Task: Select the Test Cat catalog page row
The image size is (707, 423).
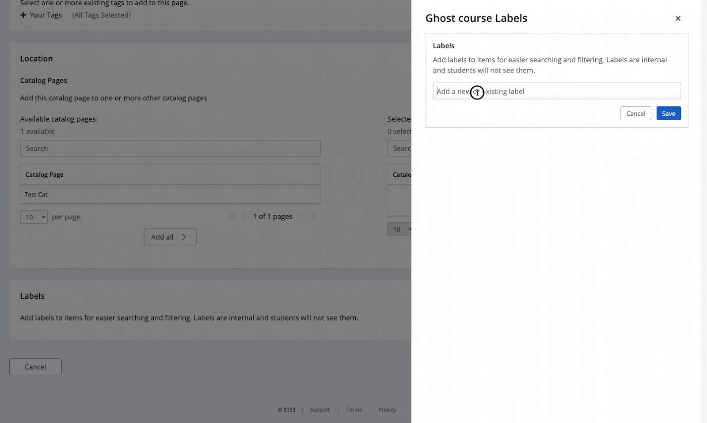Action: pyautogui.click(x=170, y=194)
